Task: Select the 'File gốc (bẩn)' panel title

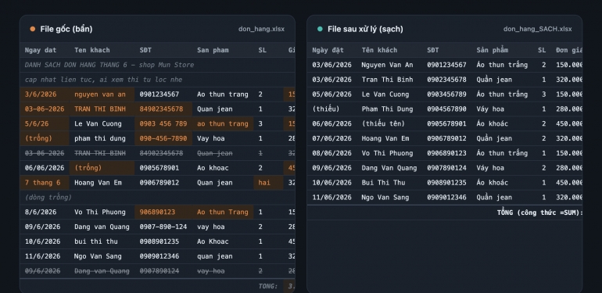Action: [66, 29]
